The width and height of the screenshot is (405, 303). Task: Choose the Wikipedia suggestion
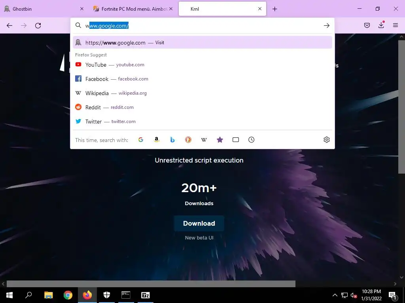click(202, 93)
